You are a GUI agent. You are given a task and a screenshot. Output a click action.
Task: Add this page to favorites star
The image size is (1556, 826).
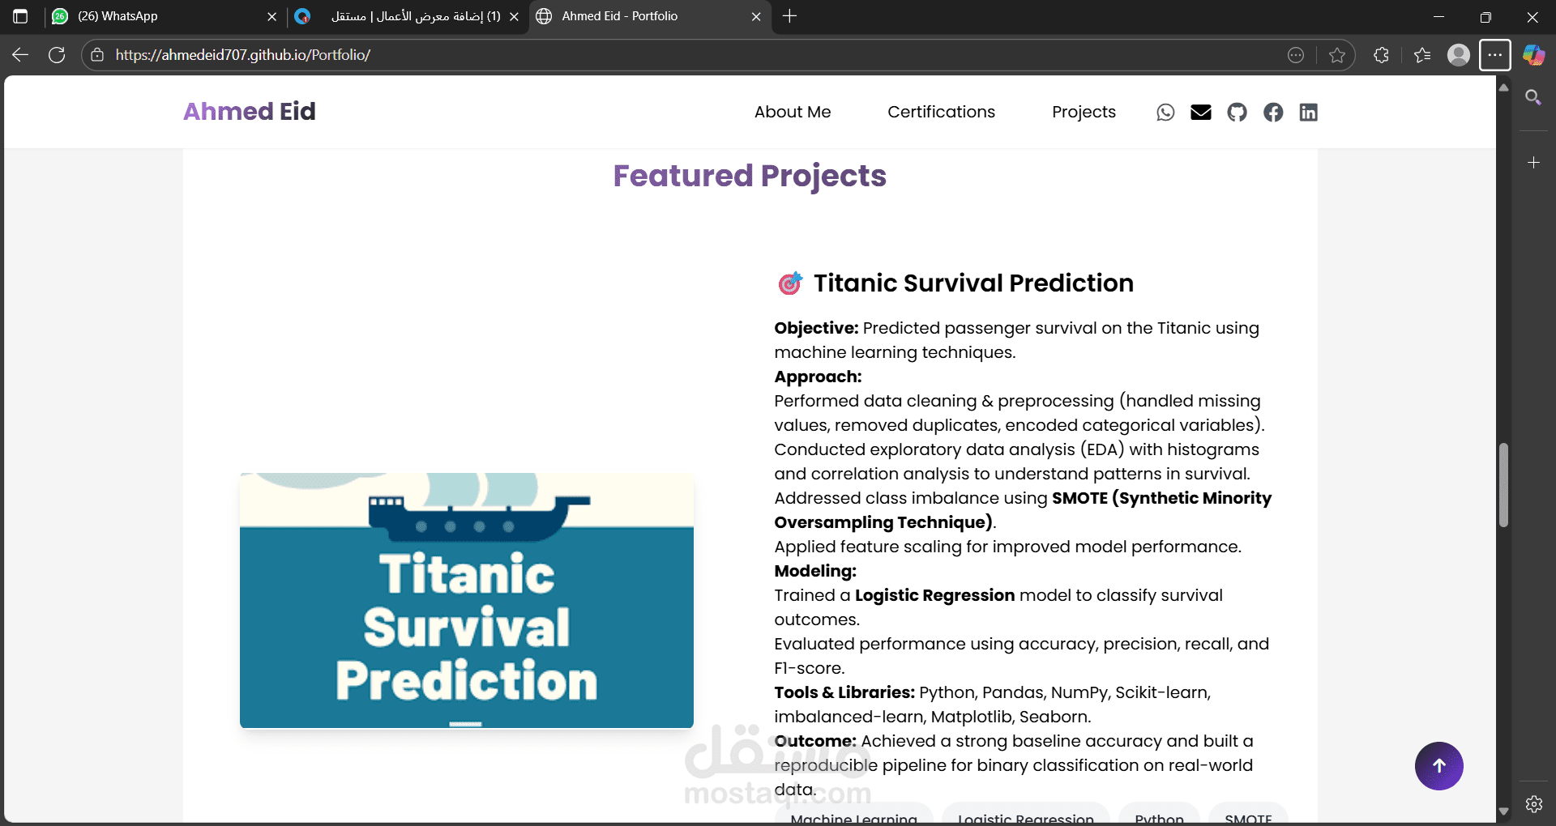point(1337,55)
